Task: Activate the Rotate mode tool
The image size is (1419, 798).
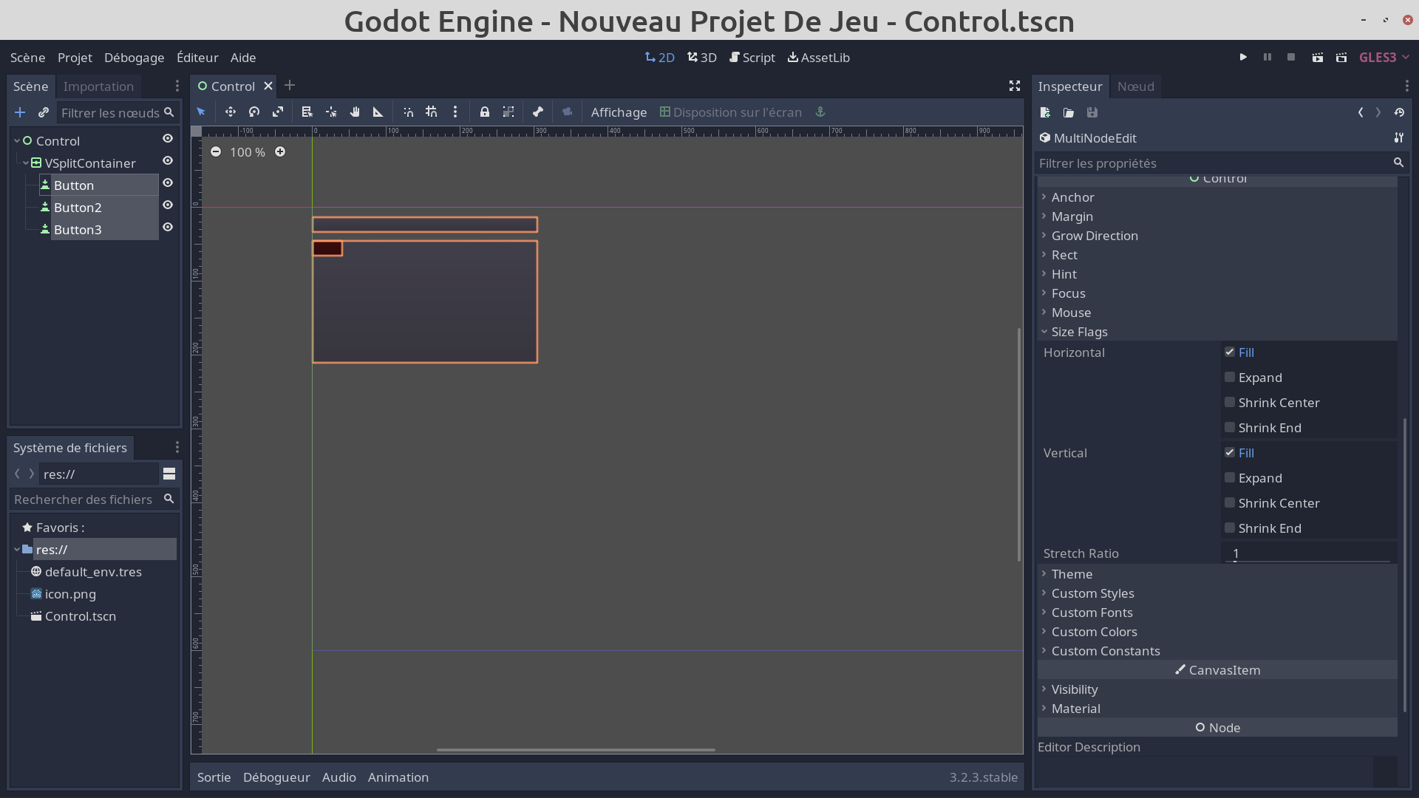Action: 253,112
